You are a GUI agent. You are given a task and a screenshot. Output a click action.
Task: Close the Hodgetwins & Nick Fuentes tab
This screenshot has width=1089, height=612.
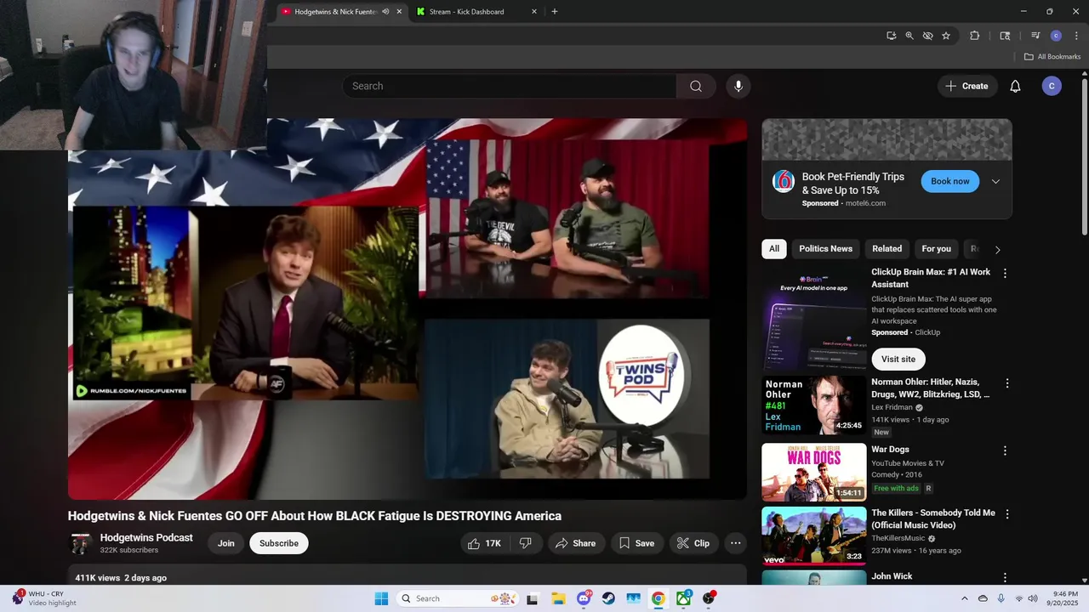(399, 12)
